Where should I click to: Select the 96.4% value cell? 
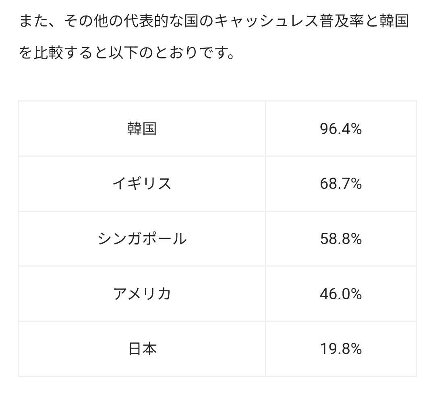341,129
